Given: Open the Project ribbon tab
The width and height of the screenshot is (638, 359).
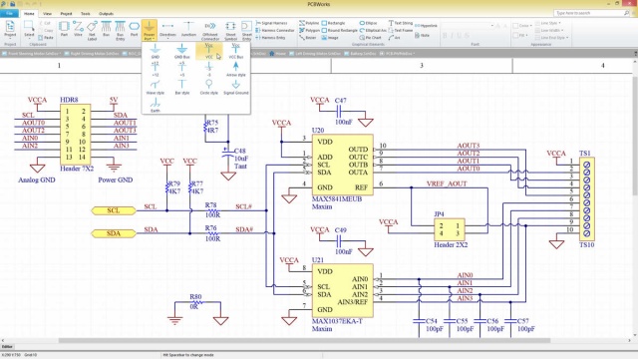Looking at the screenshot, I should [66, 13].
